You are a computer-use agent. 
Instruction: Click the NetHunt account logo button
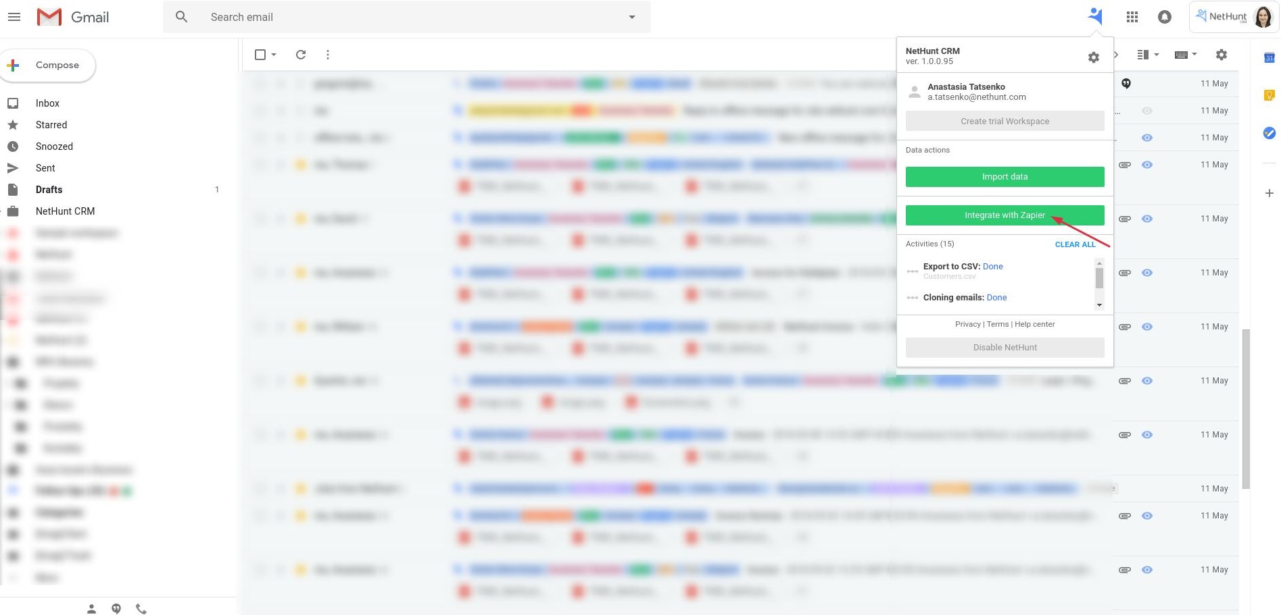1221,17
